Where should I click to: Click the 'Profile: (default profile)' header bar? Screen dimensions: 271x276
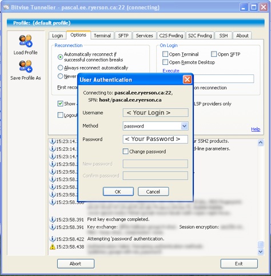(x=135, y=23)
